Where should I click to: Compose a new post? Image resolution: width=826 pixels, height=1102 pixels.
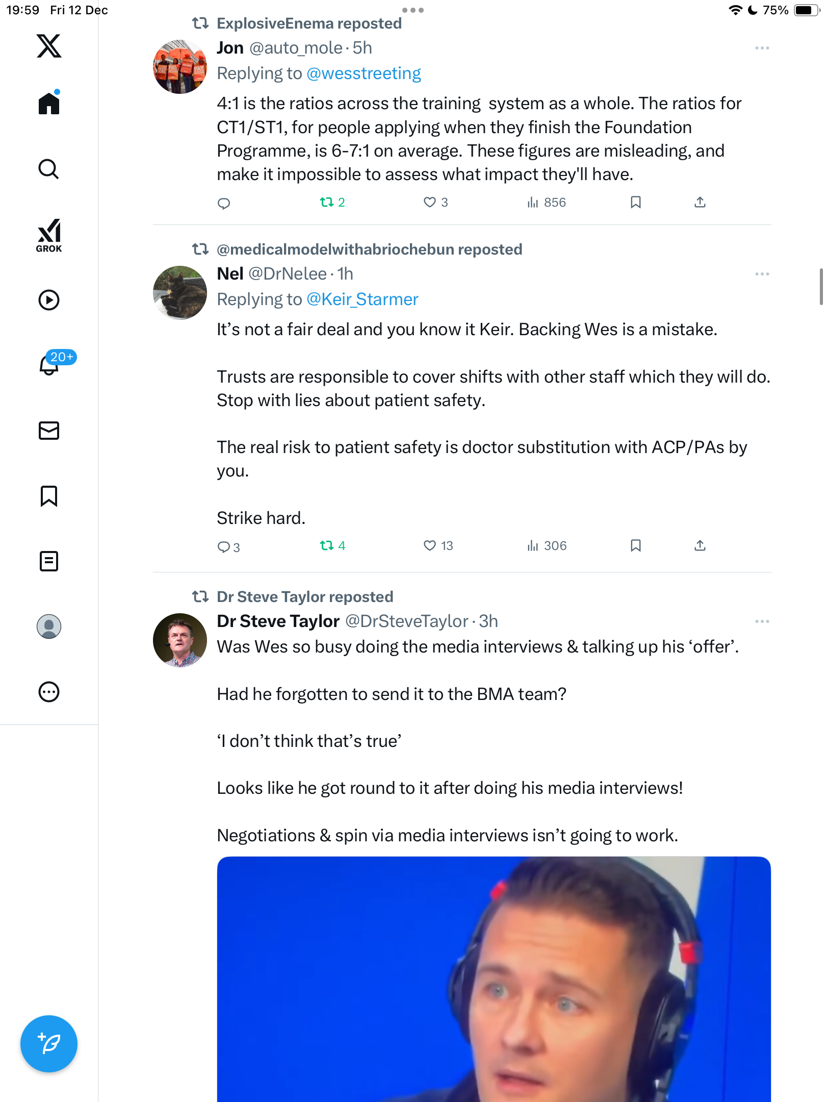click(49, 1044)
